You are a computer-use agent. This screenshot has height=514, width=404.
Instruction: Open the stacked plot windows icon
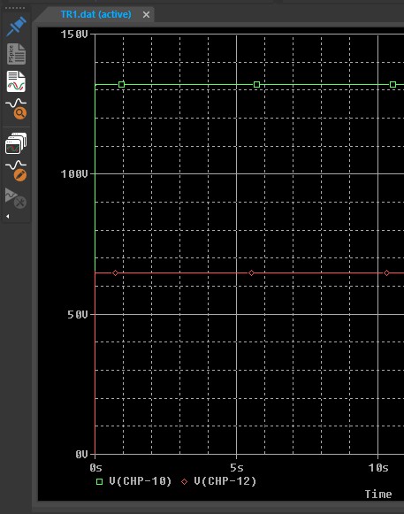click(16, 143)
